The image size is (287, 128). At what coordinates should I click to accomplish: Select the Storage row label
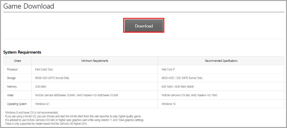(11, 78)
